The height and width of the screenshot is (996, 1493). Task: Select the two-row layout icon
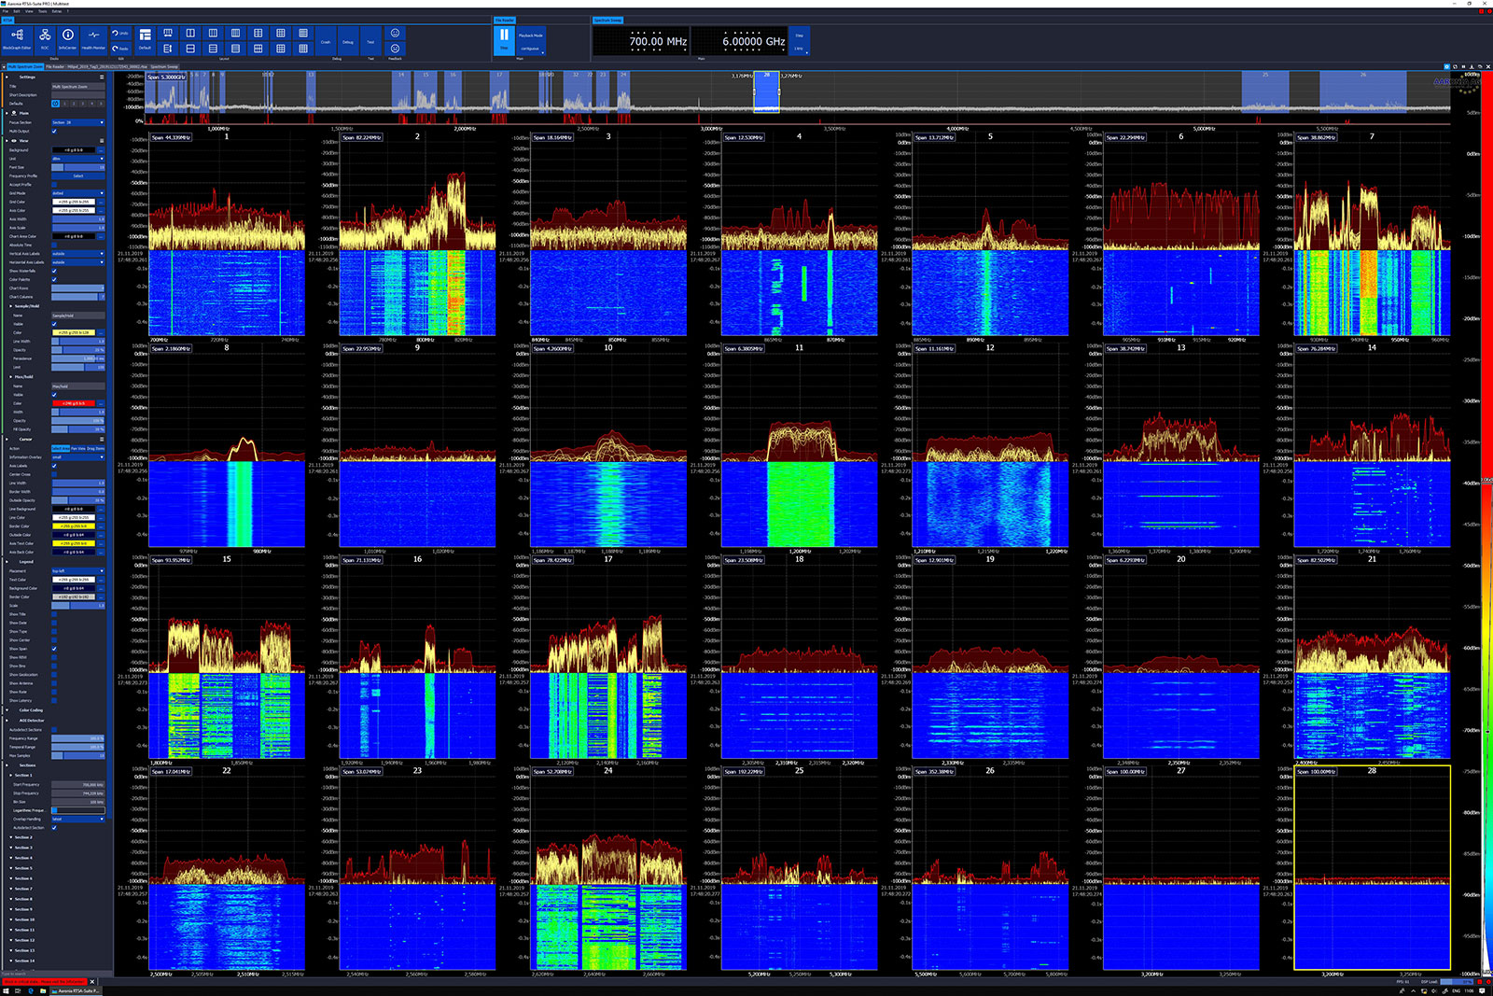[190, 49]
